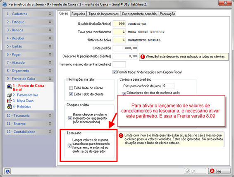This screenshot has width=234, height=177.
Task: Click the Limite padrão input field
Action: coord(125,48)
